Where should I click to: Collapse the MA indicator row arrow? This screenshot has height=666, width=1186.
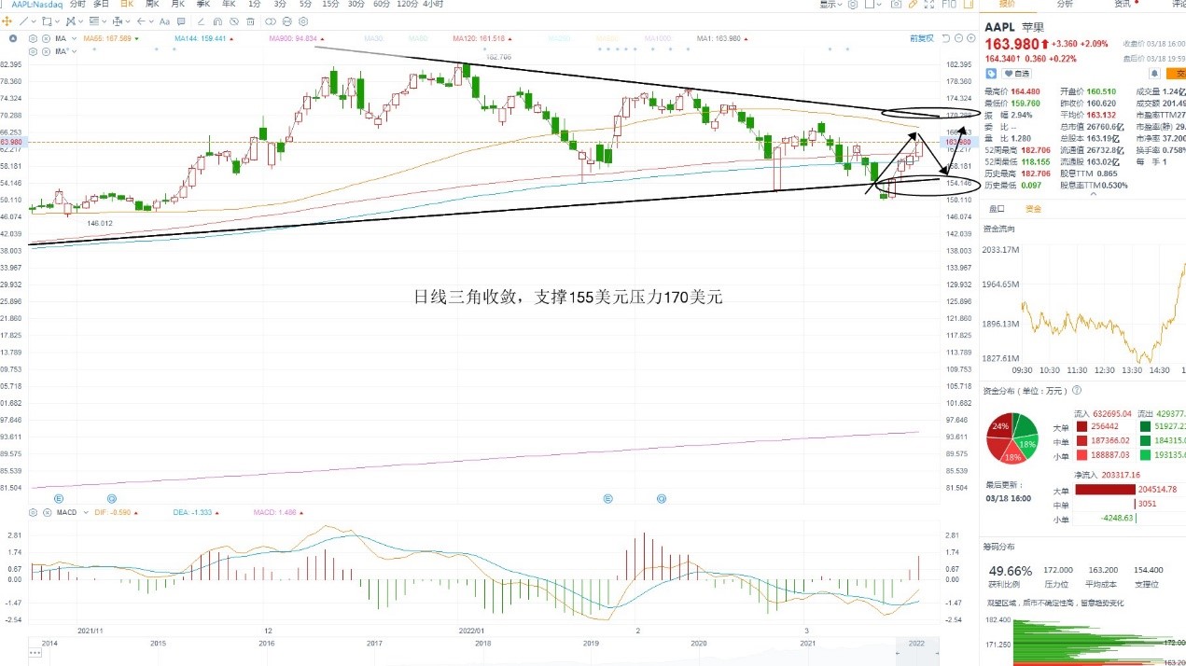click(x=12, y=38)
